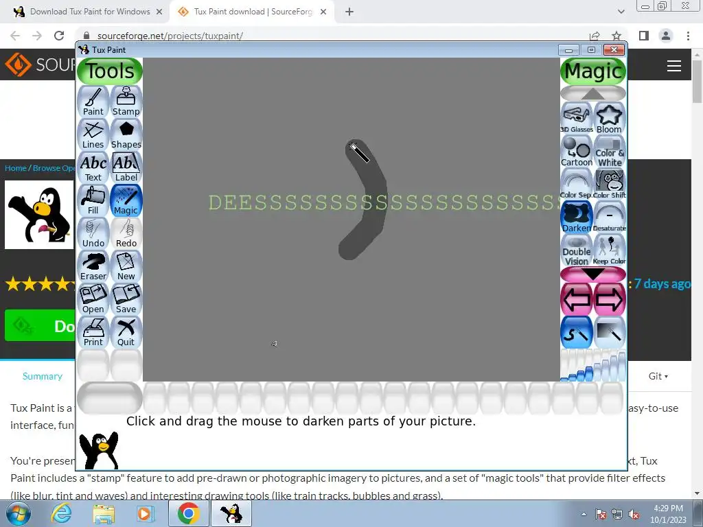Viewport: 703px width, 527px height.
Task: Print the drawing
Action: pos(93,332)
